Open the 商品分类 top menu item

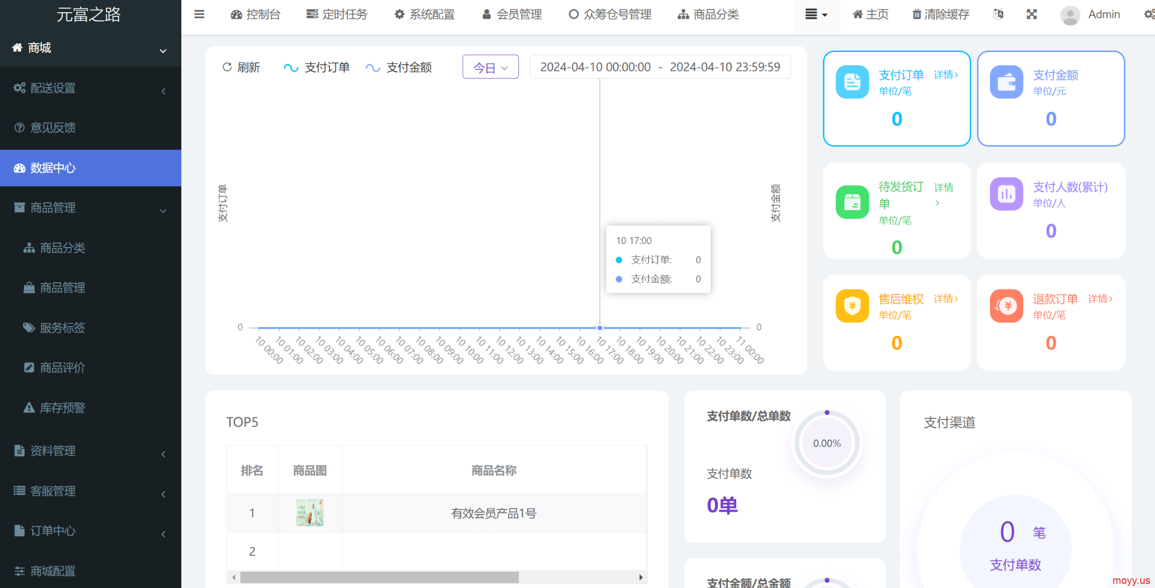tap(708, 14)
